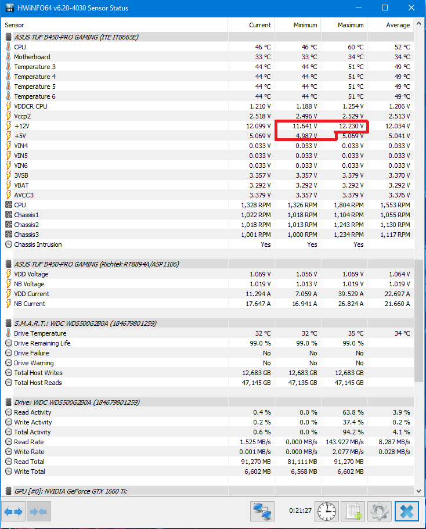Select the Richtek RT8894A sensor group header
Image resolution: width=426 pixels, height=529 pixels.
click(x=96, y=264)
